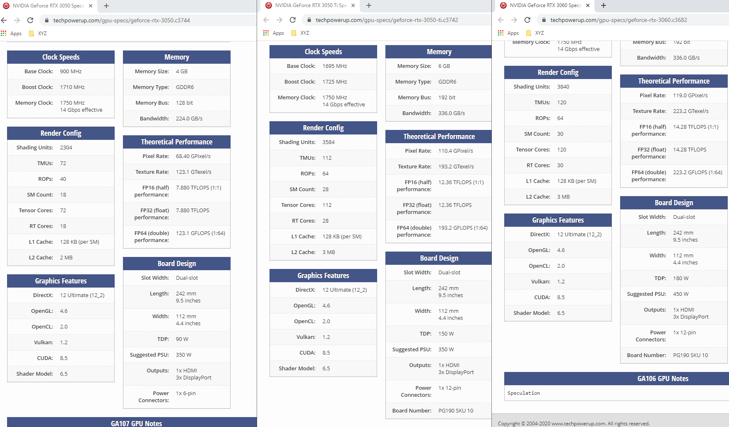Viewport: 729px width, 427px height.
Task: Click 180 W TDP value
Action: click(x=681, y=278)
